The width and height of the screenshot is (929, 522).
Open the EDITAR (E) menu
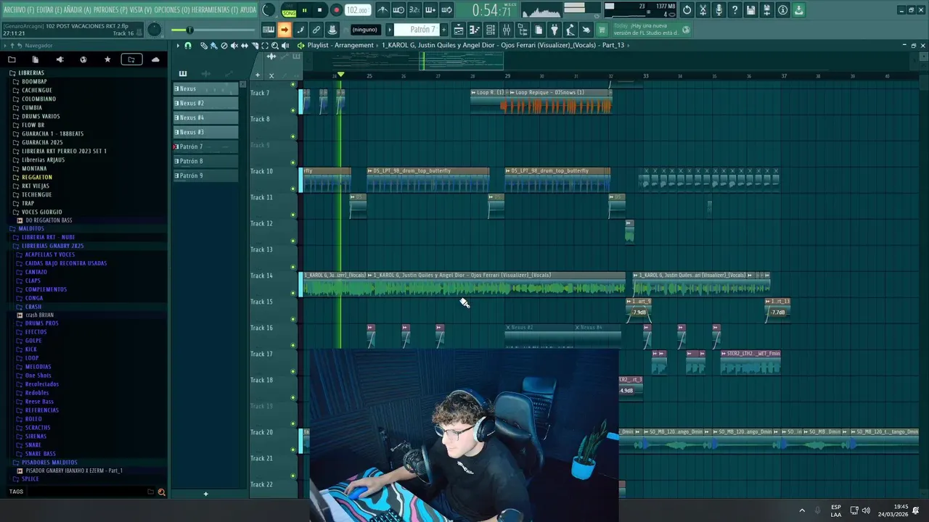48,10
